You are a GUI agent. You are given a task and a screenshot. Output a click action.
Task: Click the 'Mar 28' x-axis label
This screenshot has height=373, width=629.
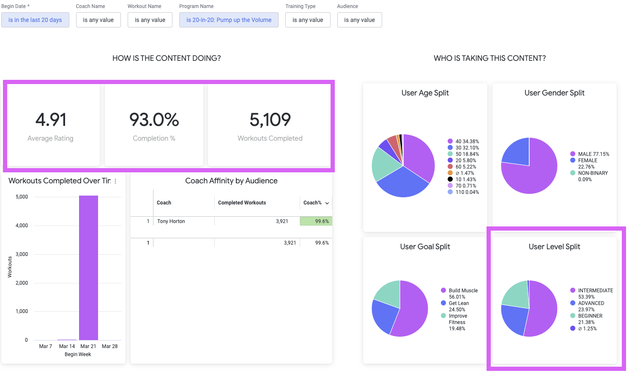click(x=109, y=346)
